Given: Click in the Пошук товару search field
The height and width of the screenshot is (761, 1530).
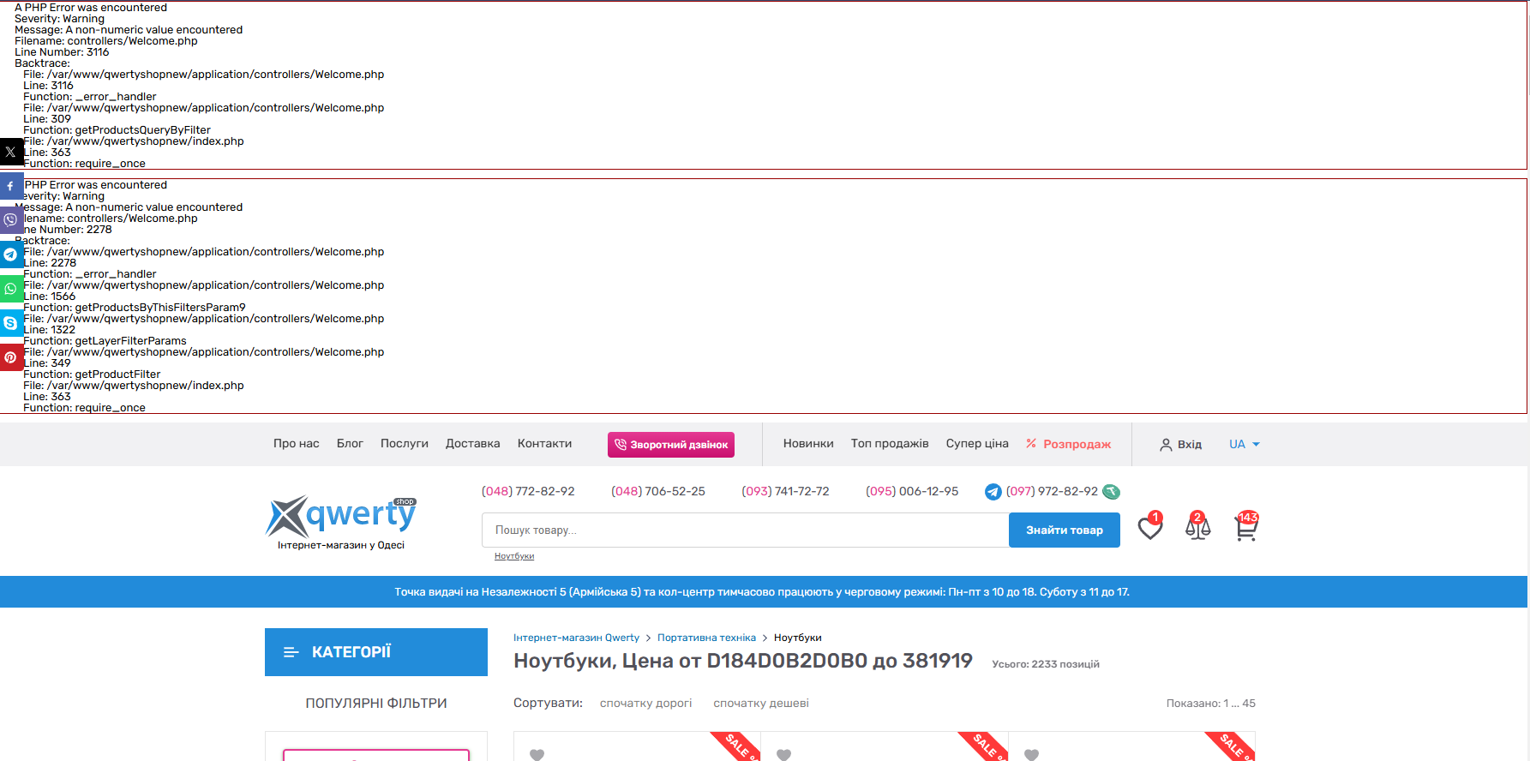Looking at the screenshot, I should [x=744, y=530].
